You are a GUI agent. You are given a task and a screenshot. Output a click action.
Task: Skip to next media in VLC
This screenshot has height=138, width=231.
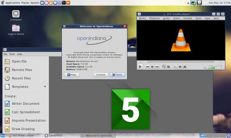pos(157,67)
